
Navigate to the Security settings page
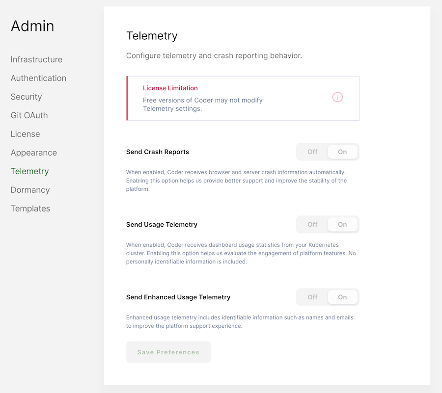(26, 97)
